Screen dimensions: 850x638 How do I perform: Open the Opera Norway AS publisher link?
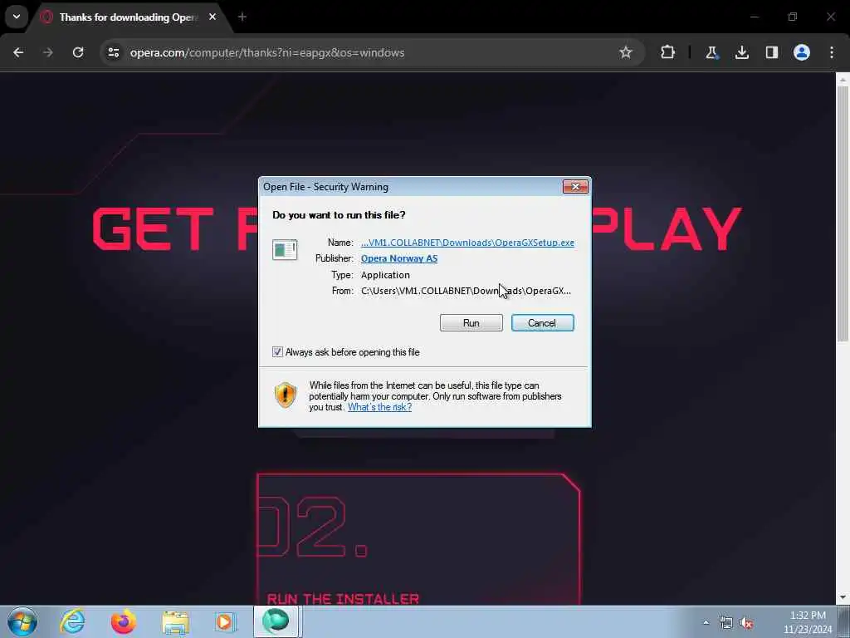[x=399, y=259]
